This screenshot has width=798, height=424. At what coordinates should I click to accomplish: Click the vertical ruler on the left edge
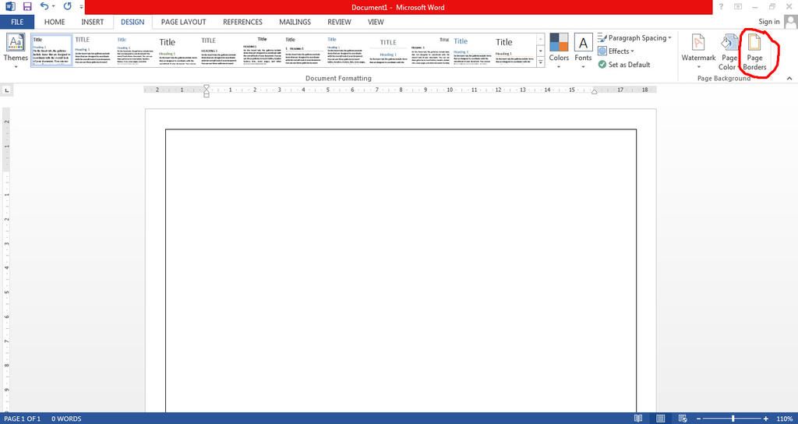coord(6,260)
